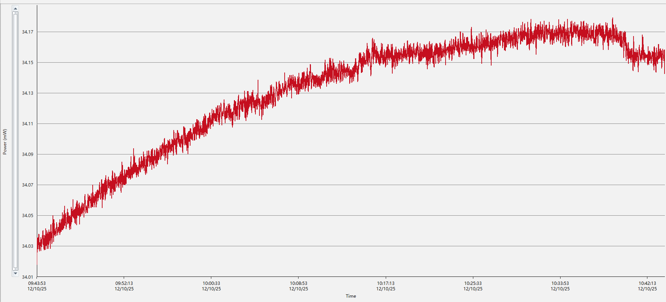Click the 10:33:53 time axis label
This screenshot has width=666, height=302.
pos(560,283)
